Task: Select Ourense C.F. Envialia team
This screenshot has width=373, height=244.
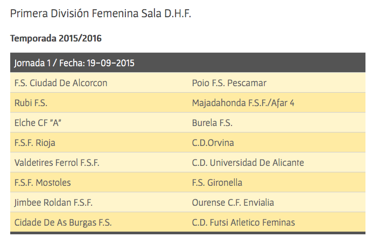Action: 233,203
